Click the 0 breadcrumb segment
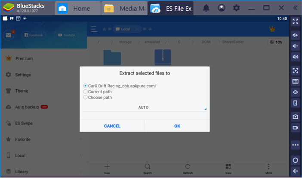302x178 pixels. [x=179, y=42]
